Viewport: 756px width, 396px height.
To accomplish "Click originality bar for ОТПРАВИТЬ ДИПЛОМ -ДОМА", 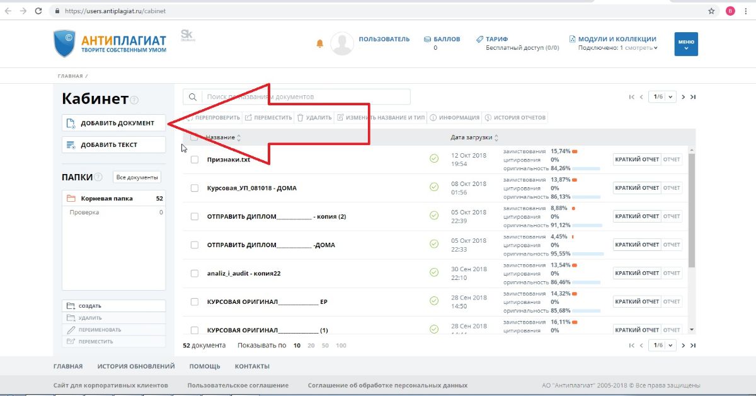I will (x=588, y=253).
